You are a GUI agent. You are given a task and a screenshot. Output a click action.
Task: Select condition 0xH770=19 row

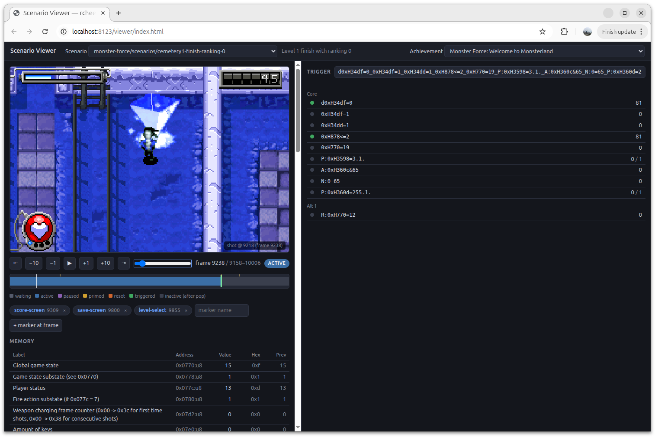[x=476, y=148]
